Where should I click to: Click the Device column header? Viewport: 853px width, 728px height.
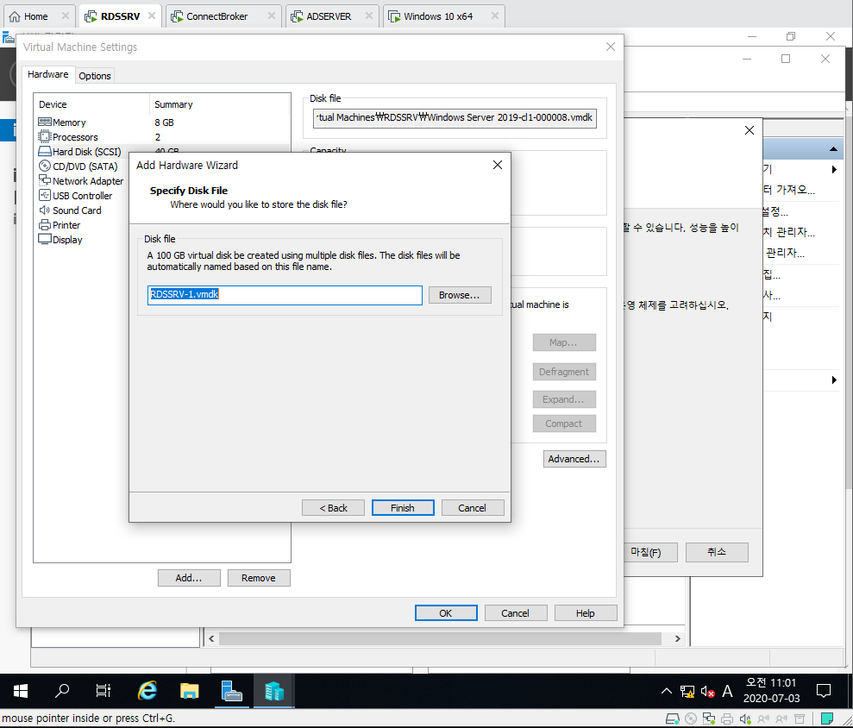point(53,104)
